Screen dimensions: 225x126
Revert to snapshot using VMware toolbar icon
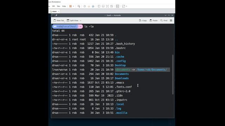tap(89, 6)
